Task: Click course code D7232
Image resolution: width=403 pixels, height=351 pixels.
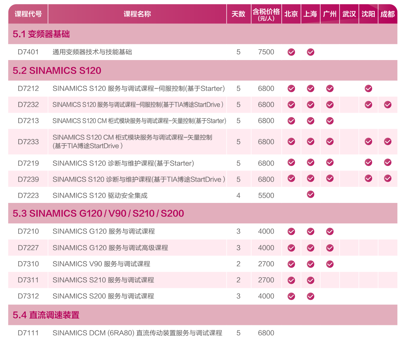Action: [28, 104]
